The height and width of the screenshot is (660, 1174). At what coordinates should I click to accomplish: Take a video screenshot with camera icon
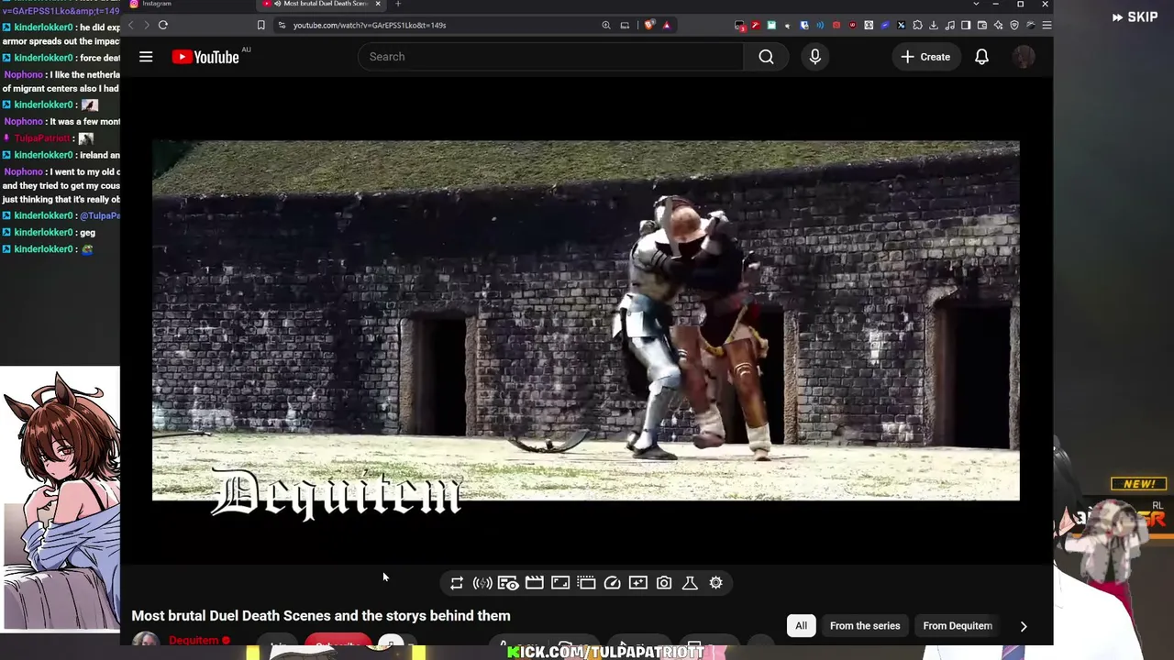click(x=664, y=583)
